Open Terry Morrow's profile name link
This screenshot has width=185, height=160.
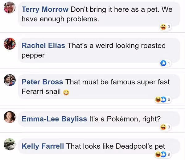[45, 9]
